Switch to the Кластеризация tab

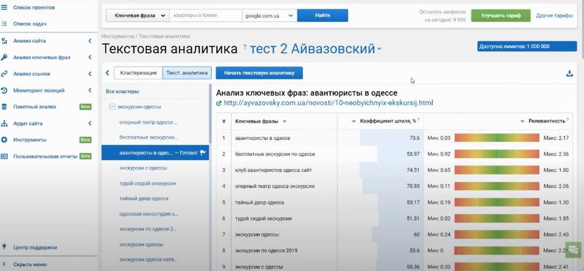138,73
